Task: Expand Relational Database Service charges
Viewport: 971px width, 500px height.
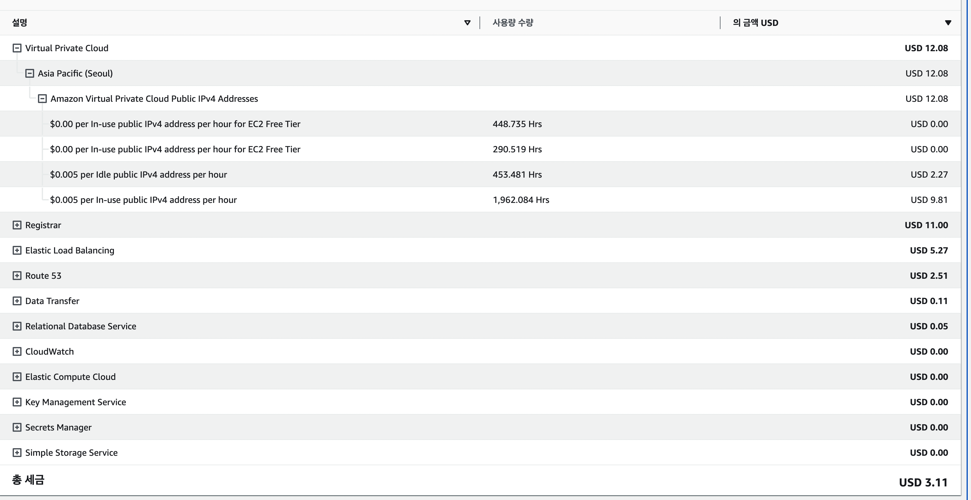Action: [17, 326]
